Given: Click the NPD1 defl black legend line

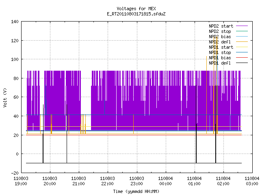Looking at the screenshot, I should [x=242, y=63].
